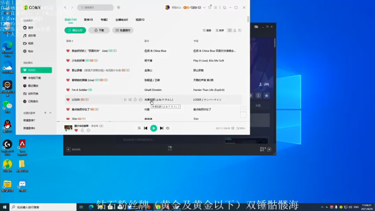Open the play queue 999+ icon

point(240,128)
